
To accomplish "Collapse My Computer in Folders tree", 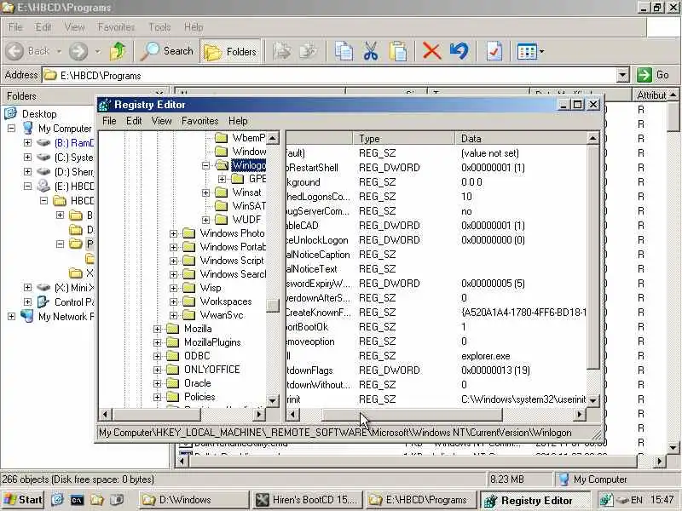I will coord(11,129).
